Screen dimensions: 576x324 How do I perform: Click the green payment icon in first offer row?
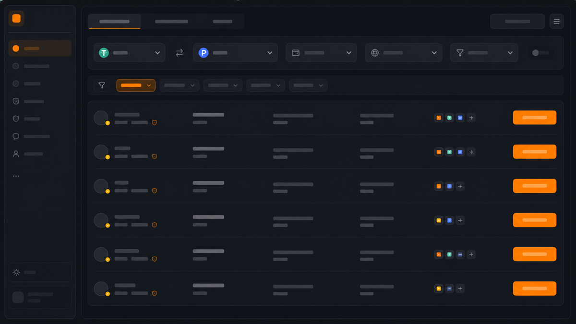(x=449, y=118)
